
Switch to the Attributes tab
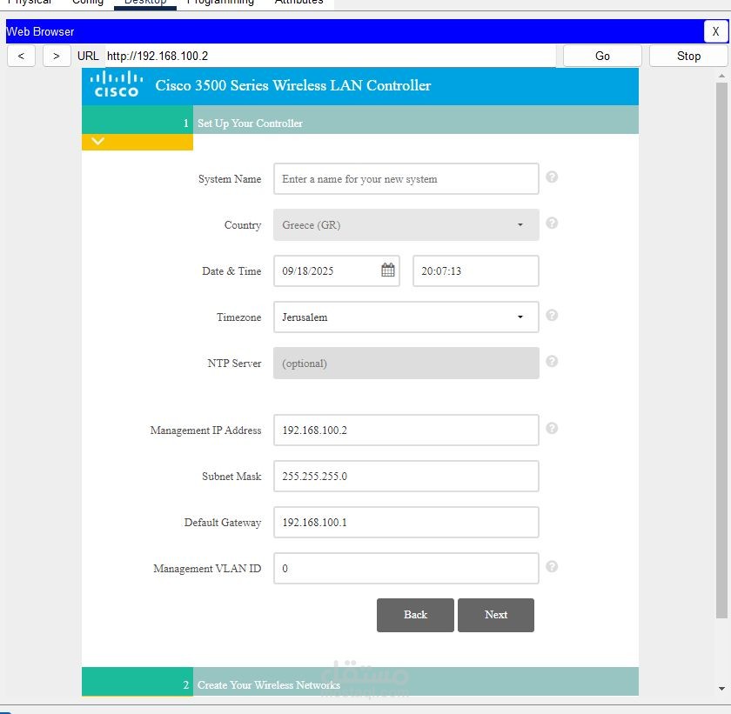click(298, 3)
